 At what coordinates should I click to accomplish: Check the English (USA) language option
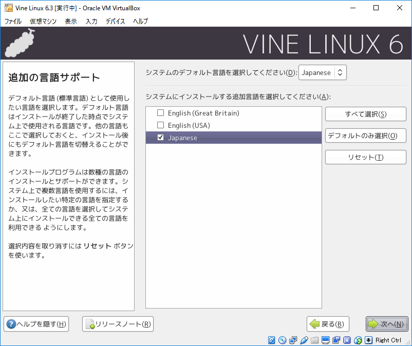(x=161, y=125)
